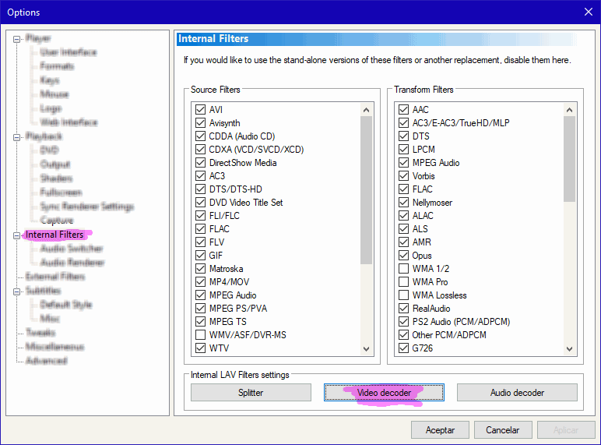Open the Audio decoder settings
Screen dimensions: 601x445
(x=517, y=393)
